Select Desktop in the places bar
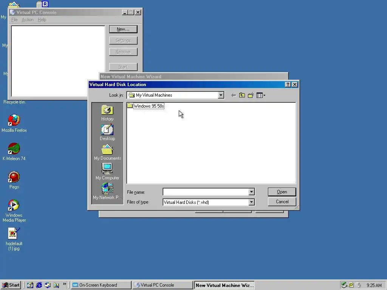Image resolution: width=387 pixels, height=290 pixels. (107, 133)
